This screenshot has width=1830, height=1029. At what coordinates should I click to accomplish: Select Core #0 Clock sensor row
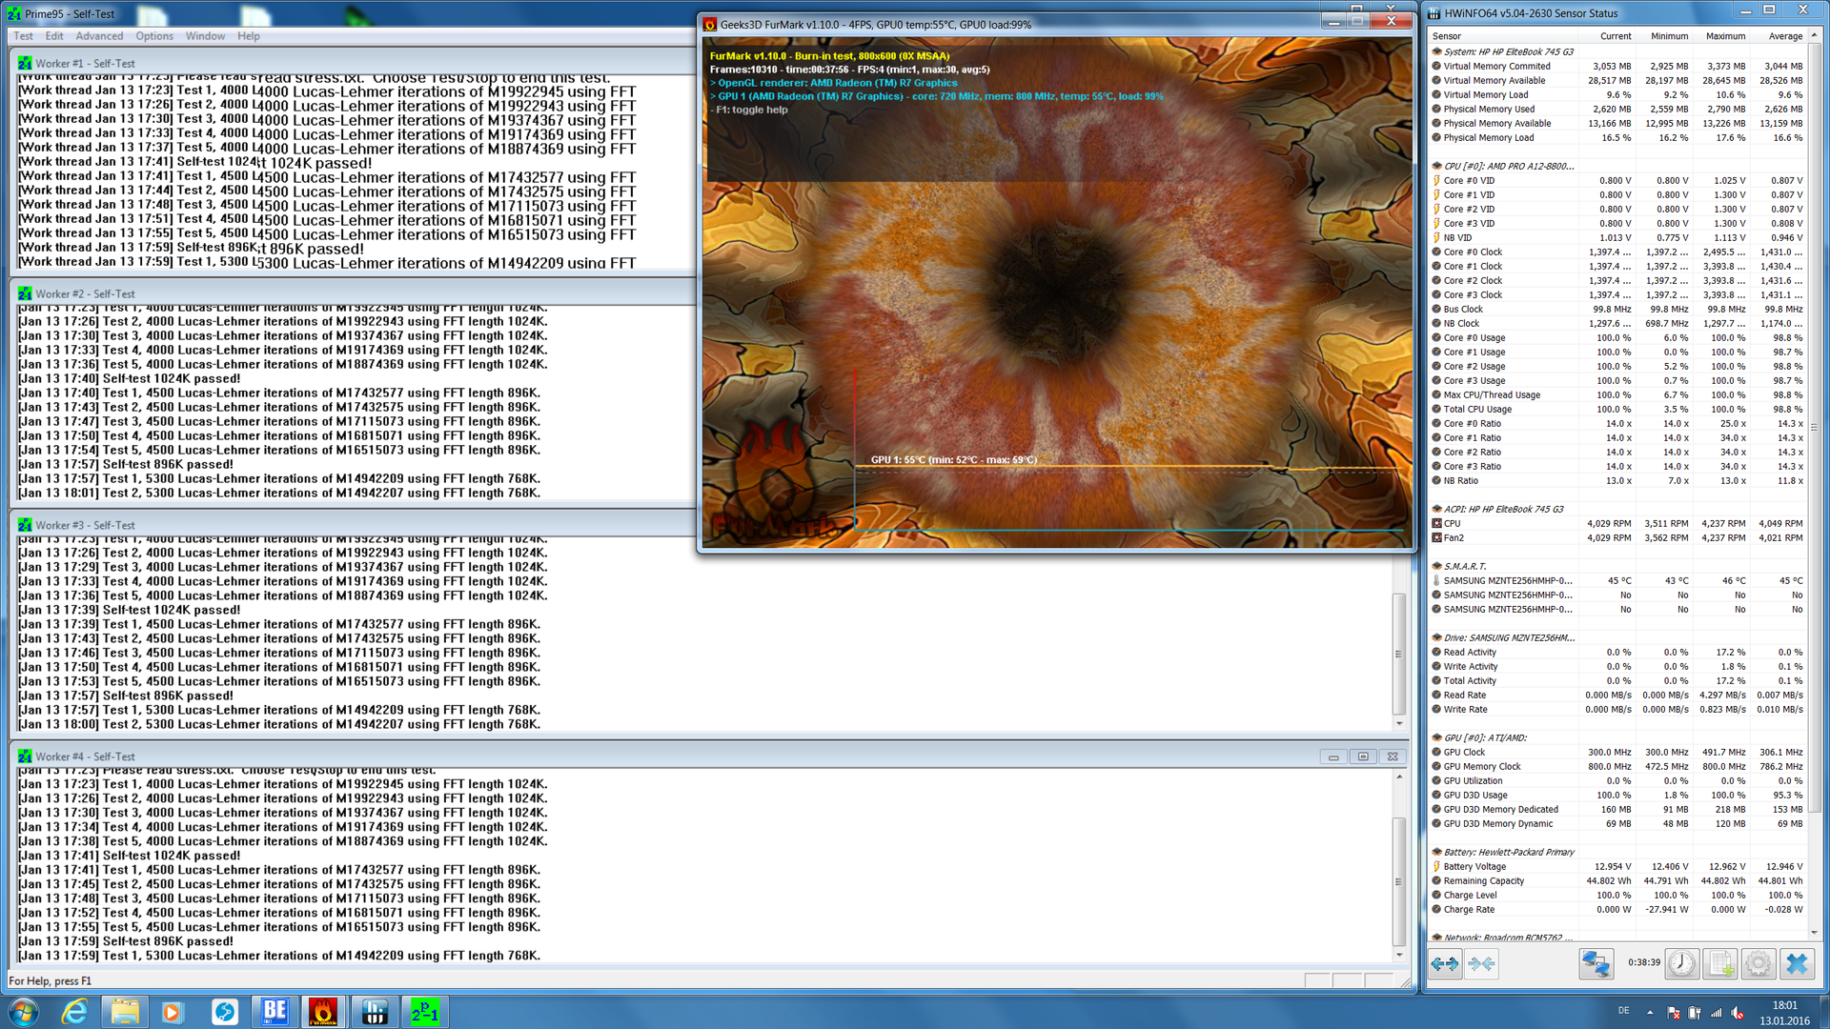click(1617, 252)
